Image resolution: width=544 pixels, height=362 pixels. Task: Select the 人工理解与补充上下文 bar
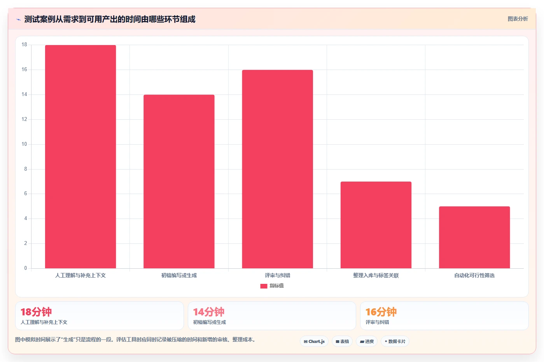[x=80, y=157]
